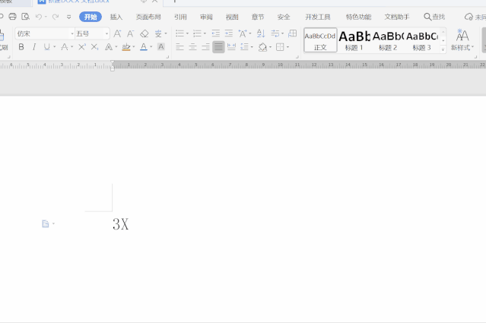Image resolution: width=486 pixels, height=323 pixels.
Task: Click increase indent icon
Action: point(229,33)
